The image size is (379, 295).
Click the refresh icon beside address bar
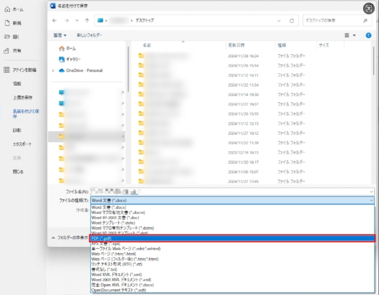291,20
